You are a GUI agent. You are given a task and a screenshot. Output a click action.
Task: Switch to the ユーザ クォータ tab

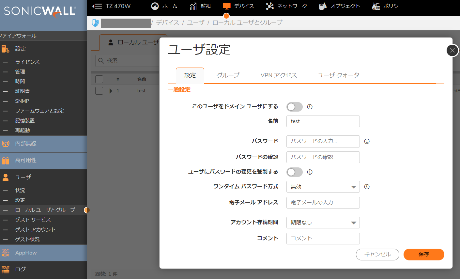[x=339, y=75]
